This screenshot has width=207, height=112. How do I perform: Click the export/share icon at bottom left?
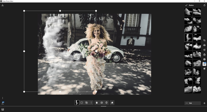pos(3,103)
